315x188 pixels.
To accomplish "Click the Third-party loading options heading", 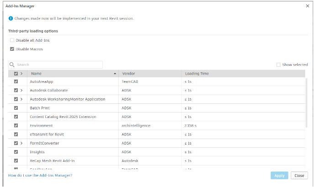I will pyautogui.click(x=33, y=31).
